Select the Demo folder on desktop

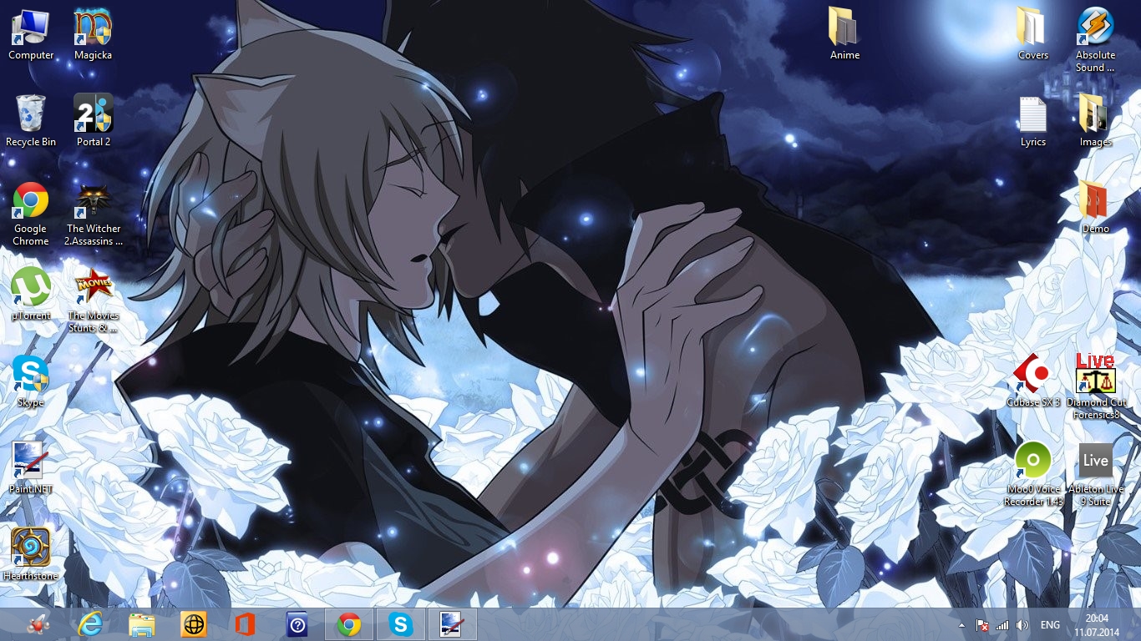click(x=1096, y=209)
